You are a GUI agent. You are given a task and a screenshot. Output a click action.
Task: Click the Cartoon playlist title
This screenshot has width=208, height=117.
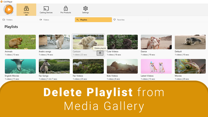pyautogui.click(x=77, y=51)
